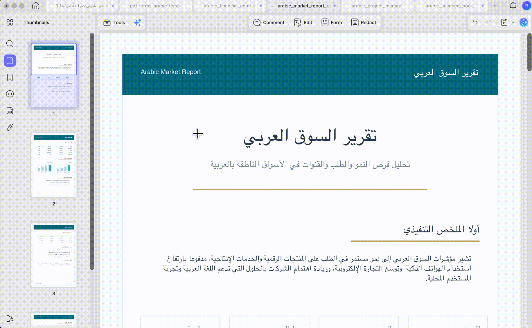
Task: Open the notifications bell
Action: [x=513, y=6]
